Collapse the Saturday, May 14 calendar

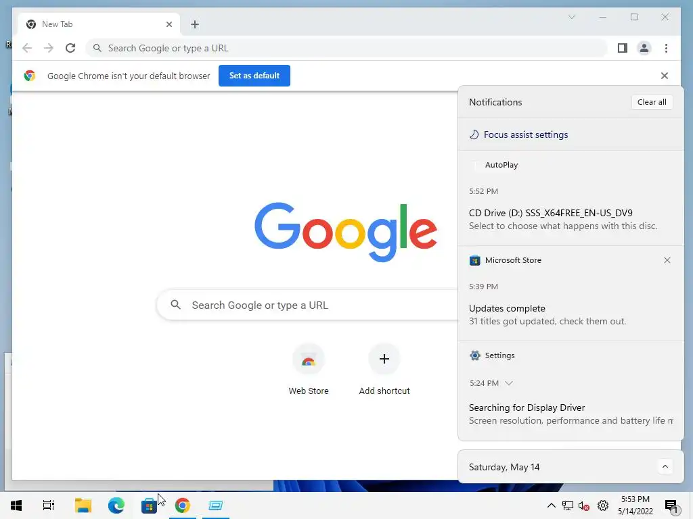coord(665,466)
